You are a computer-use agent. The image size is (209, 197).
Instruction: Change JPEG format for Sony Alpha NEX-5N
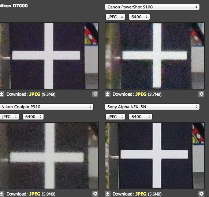click(115, 117)
